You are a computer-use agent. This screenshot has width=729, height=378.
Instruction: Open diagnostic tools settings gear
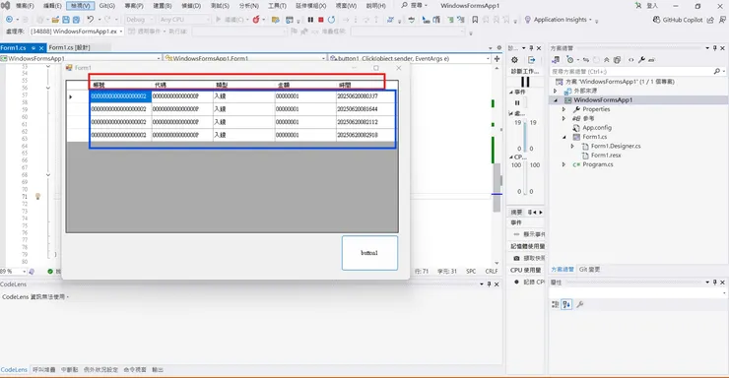[514, 60]
